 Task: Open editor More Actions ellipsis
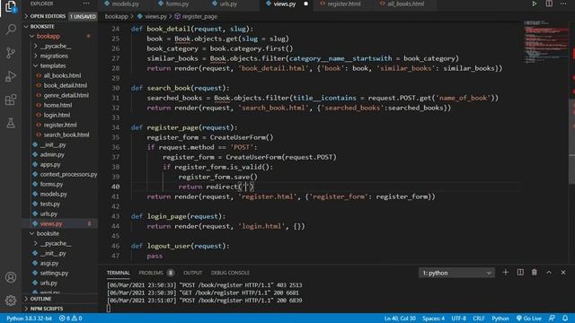(x=563, y=4)
